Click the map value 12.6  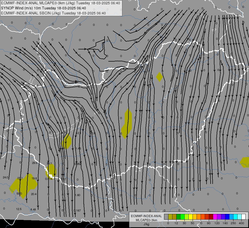click(x=93, y=133)
